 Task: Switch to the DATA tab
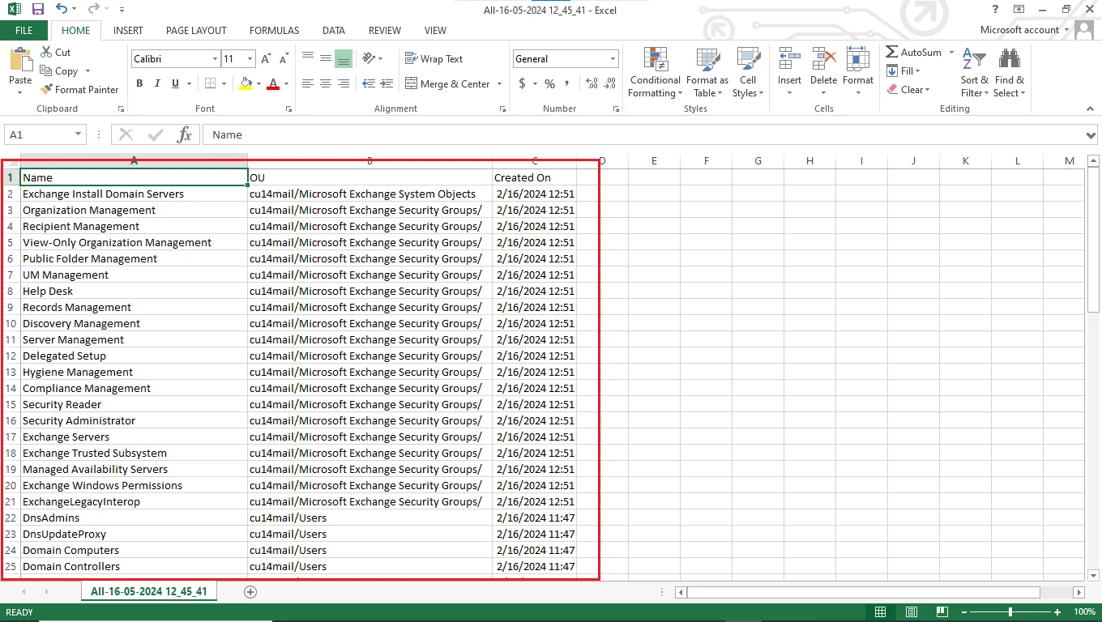(334, 30)
